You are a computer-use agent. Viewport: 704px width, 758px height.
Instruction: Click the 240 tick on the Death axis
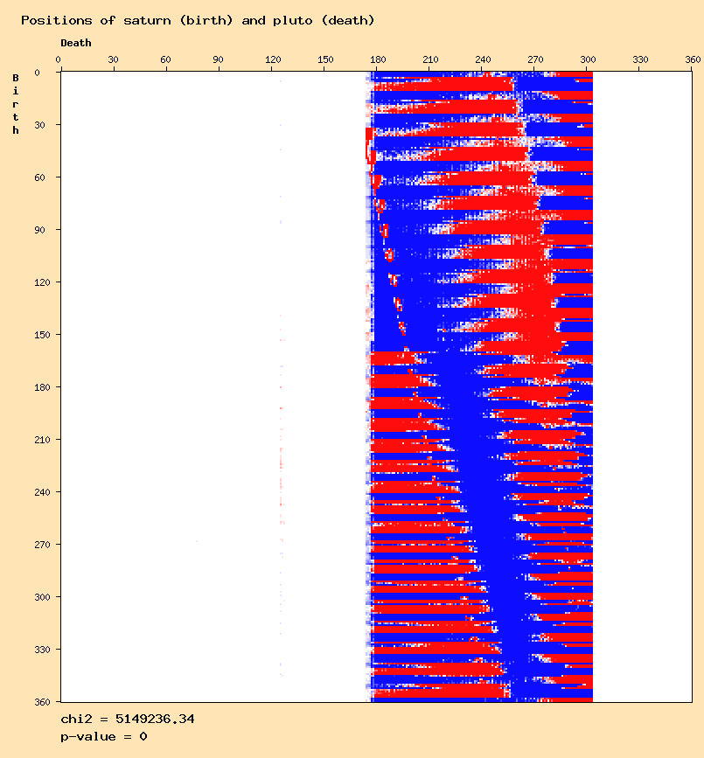[483, 59]
